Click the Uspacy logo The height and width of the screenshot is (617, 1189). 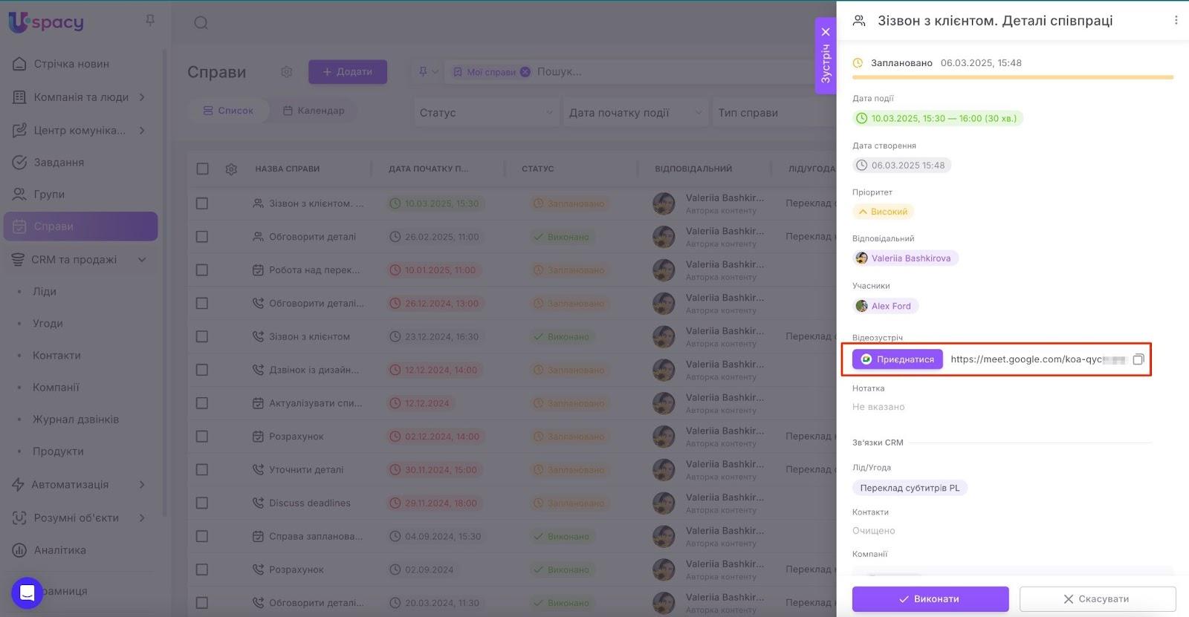46,22
